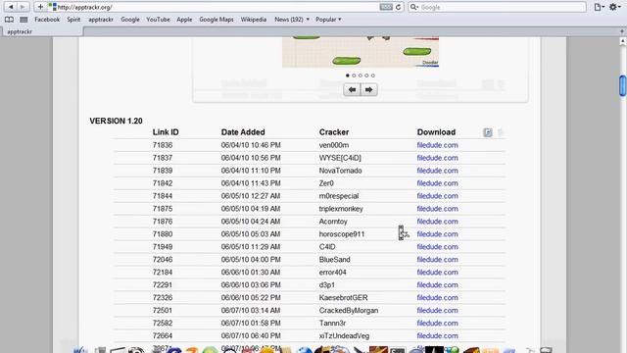Select the second screenshot pagination dot
Screen dimensions: 627x353
click(x=354, y=76)
